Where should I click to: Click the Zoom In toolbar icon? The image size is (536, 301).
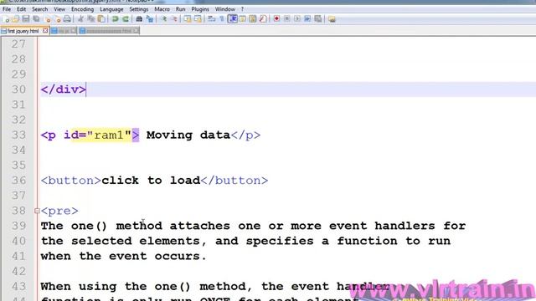click(x=164, y=19)
